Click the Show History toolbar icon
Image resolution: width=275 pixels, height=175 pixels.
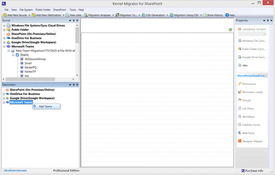point(206,15)
